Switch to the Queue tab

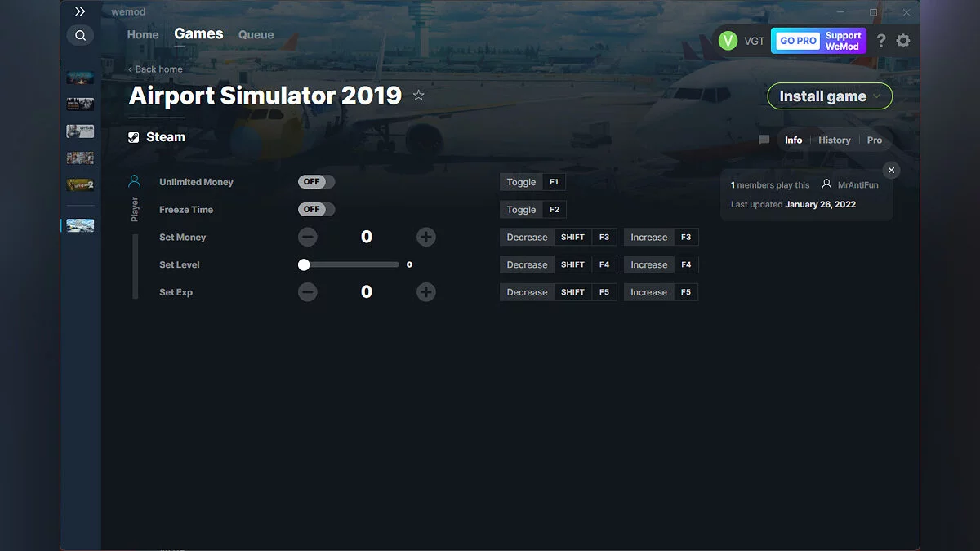click(x=256, y=34)
